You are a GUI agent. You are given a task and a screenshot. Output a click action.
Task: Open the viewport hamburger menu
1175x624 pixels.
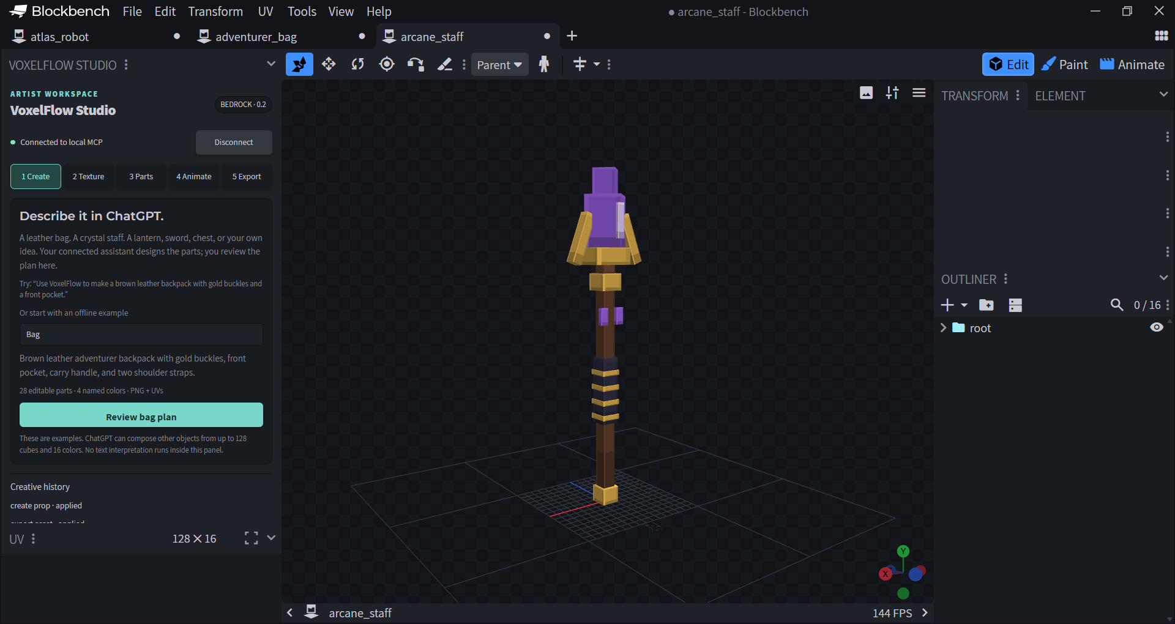click(x=919, y=93)
